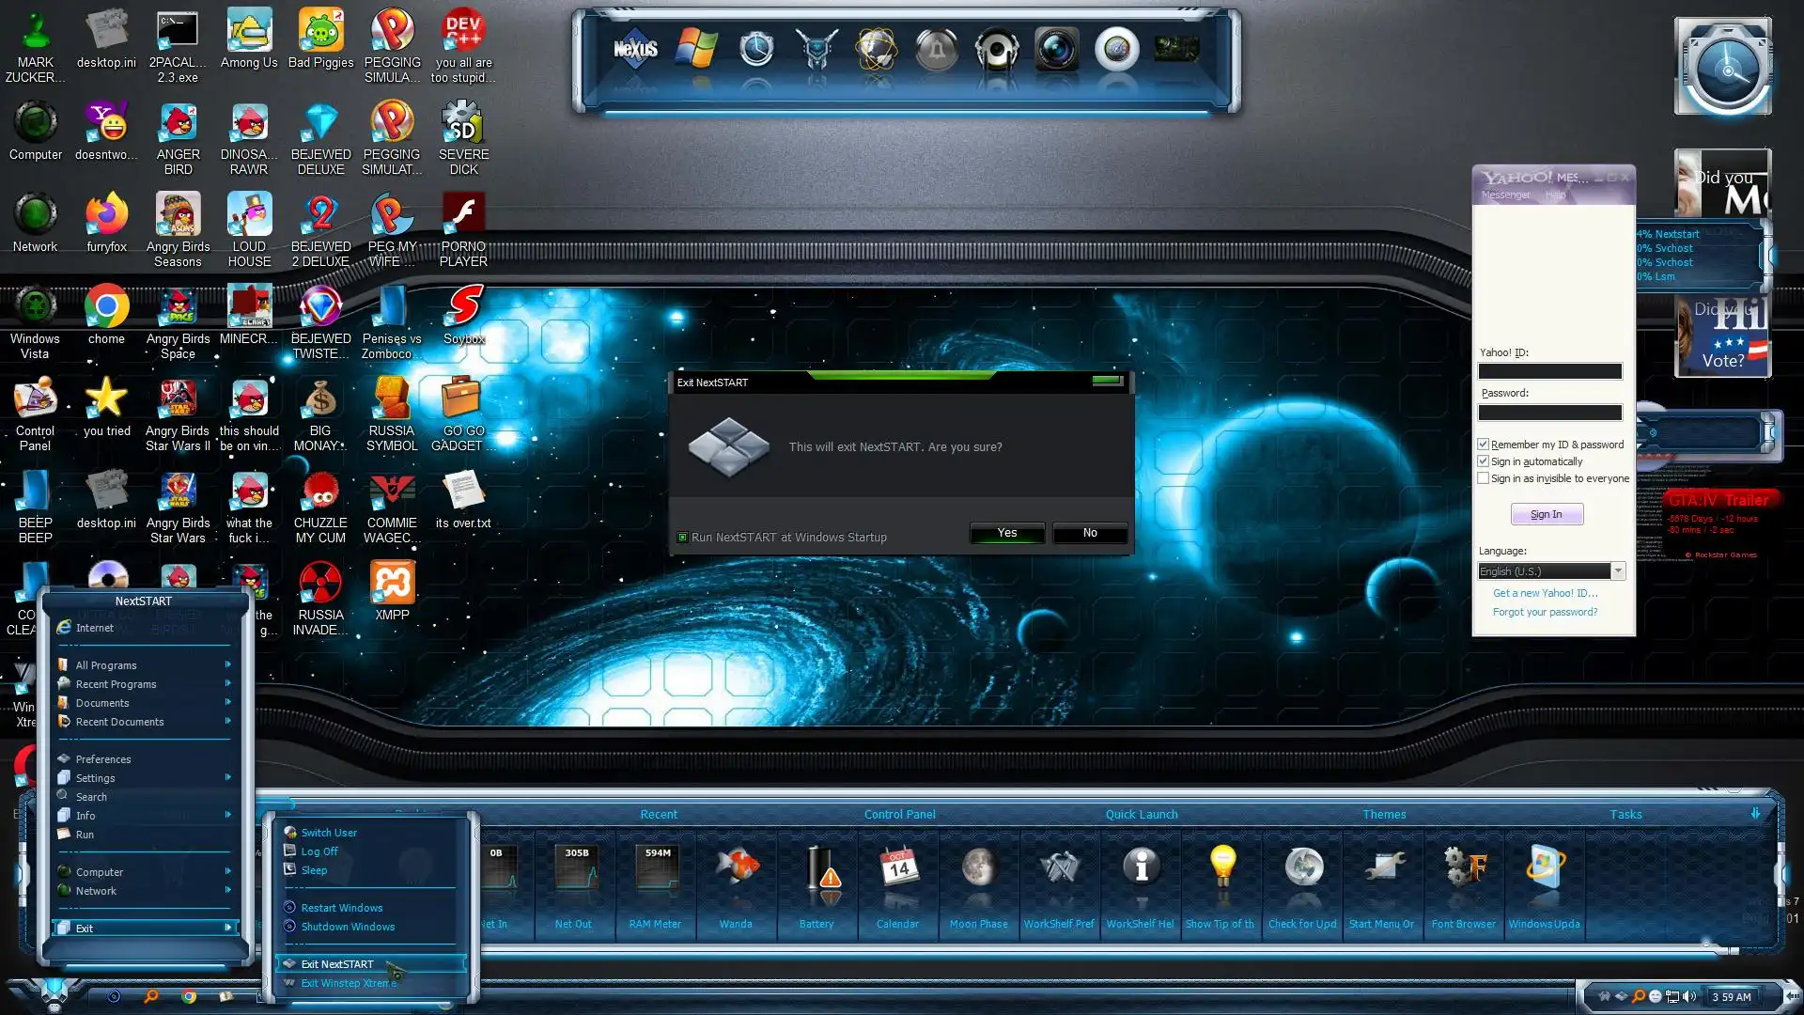Image resolution: width=1804 pixels, height=1015 pixels.
Task: Click the NeXuS logo in the top dock
Action: 635,49
